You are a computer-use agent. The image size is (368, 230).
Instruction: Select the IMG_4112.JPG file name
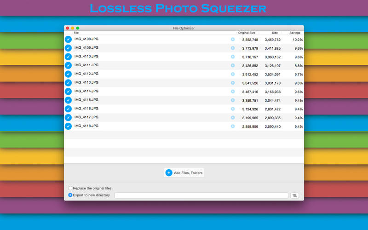pyautogui.click(x=86, y=74)
